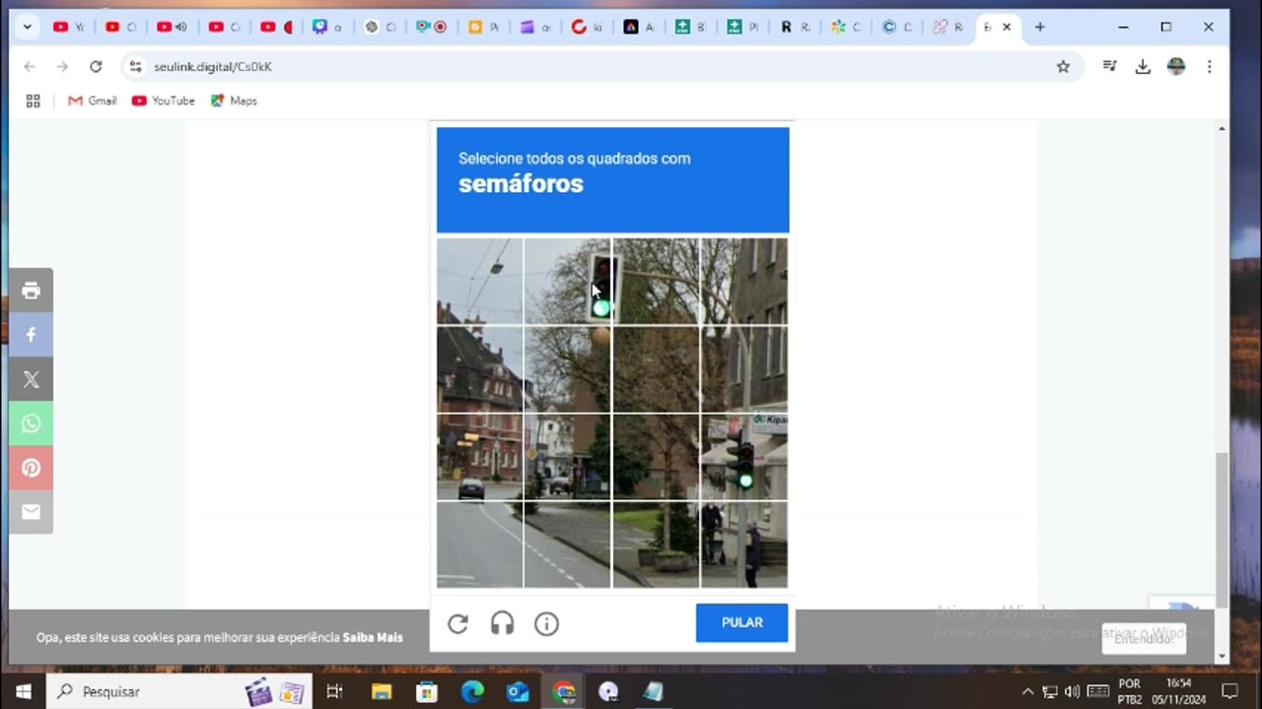Share by email from the side bar

[x=31, y=512]
